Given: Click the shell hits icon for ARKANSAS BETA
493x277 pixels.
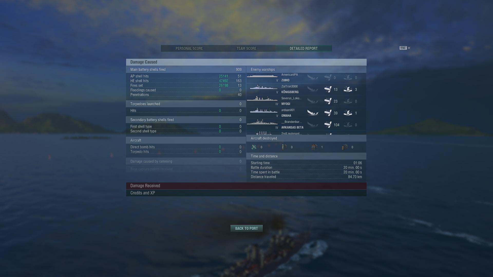Looking at the screenshot, I should [x=328, y=125].
